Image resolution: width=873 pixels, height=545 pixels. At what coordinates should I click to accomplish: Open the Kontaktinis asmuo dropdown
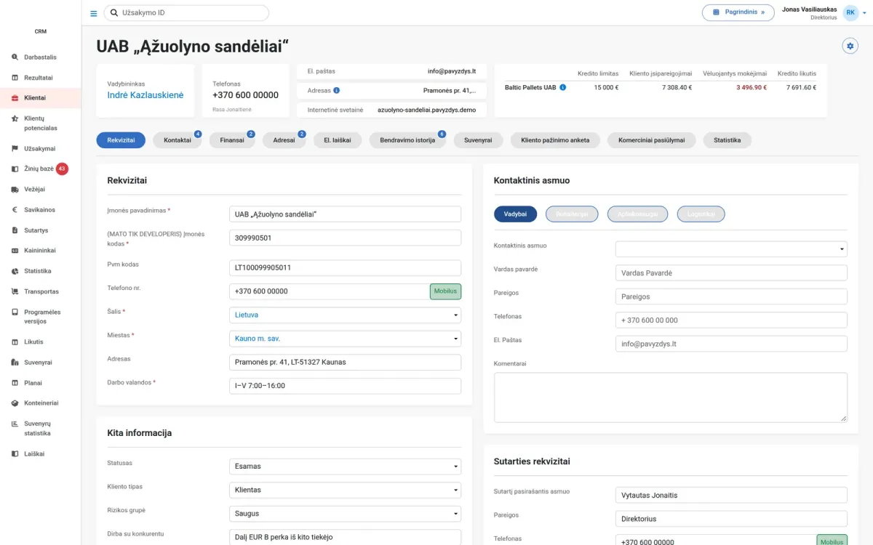tap(731, 249)
